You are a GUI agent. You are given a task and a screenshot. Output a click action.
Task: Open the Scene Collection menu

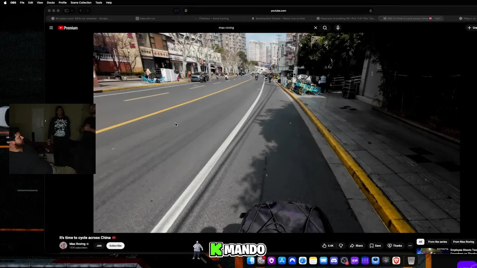click(x=81, y=3)
